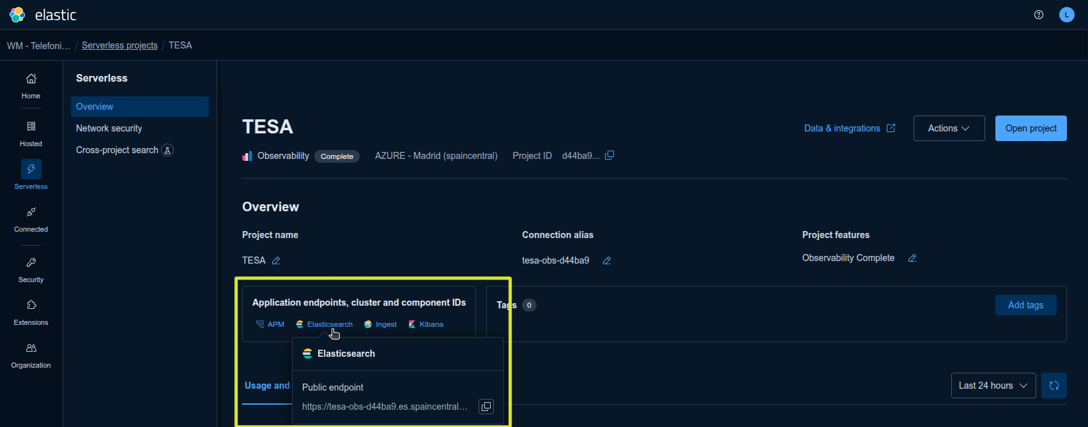Open the Connected section icon
The width and height of the screenshot is (1088, 427).
[31, 212]
